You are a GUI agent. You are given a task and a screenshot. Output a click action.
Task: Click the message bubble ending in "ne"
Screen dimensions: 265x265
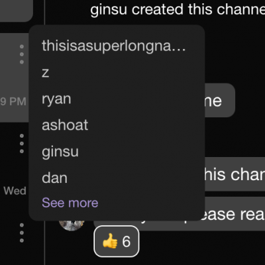[x=219, y=100]
